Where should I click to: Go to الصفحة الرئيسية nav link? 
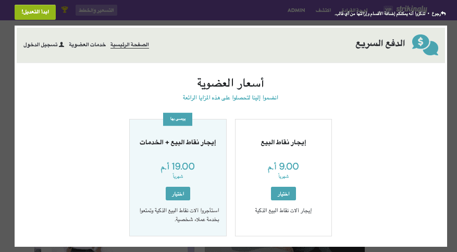(129, 44)
